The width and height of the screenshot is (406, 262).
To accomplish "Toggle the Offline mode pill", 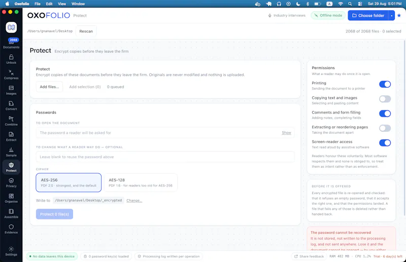I will (x=328, y=16).
